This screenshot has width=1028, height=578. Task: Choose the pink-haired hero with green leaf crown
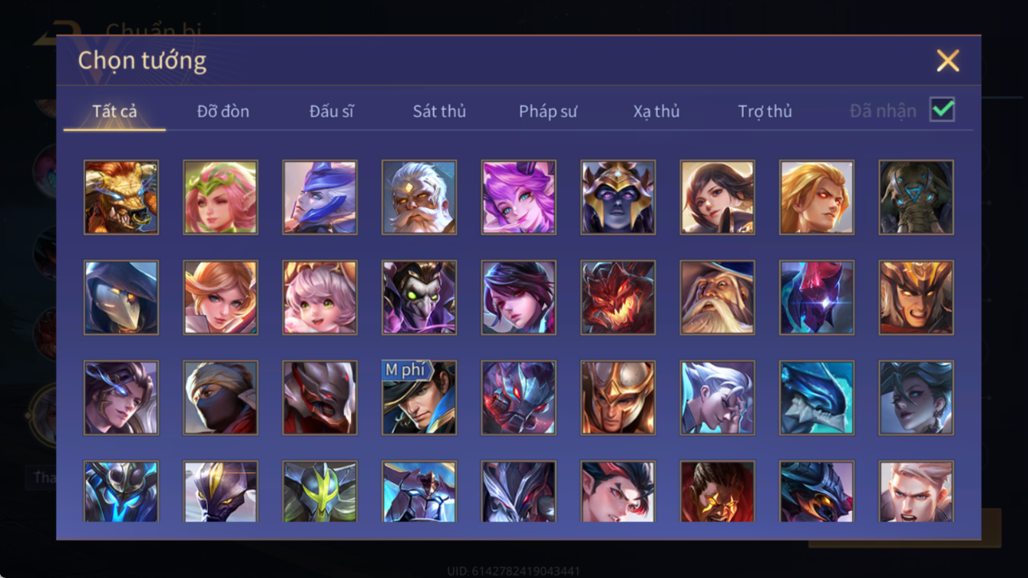(x=220, y=197)
